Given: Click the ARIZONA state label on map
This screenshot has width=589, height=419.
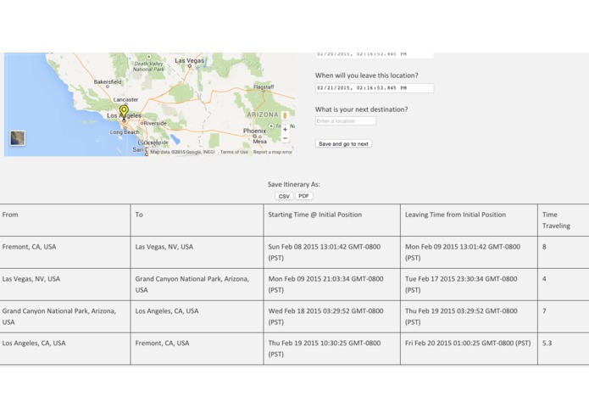Looking at the screenshot, I should click(263, 115).
